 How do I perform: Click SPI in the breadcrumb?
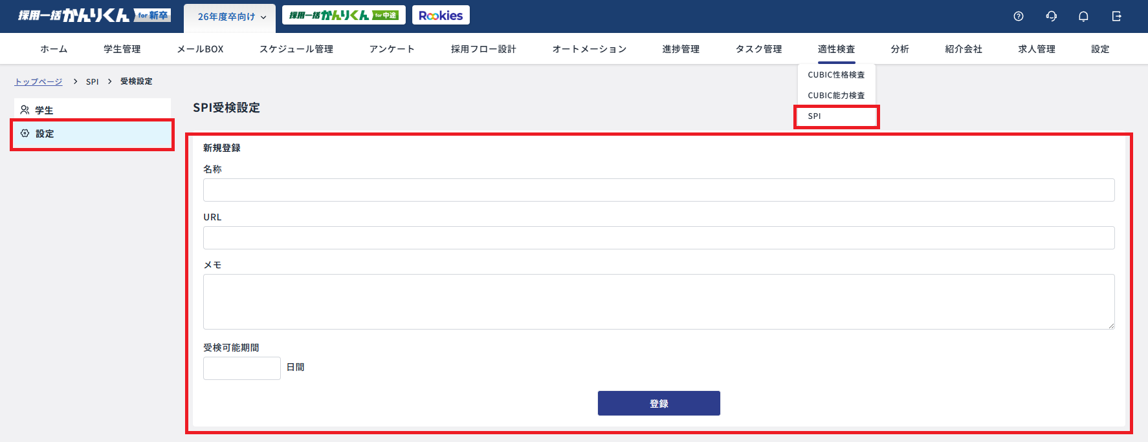pos(93,81)
